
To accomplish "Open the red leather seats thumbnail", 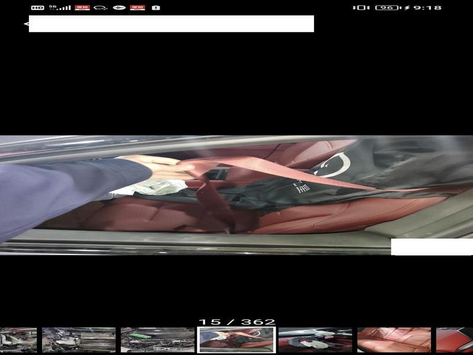I will (394, 340).
